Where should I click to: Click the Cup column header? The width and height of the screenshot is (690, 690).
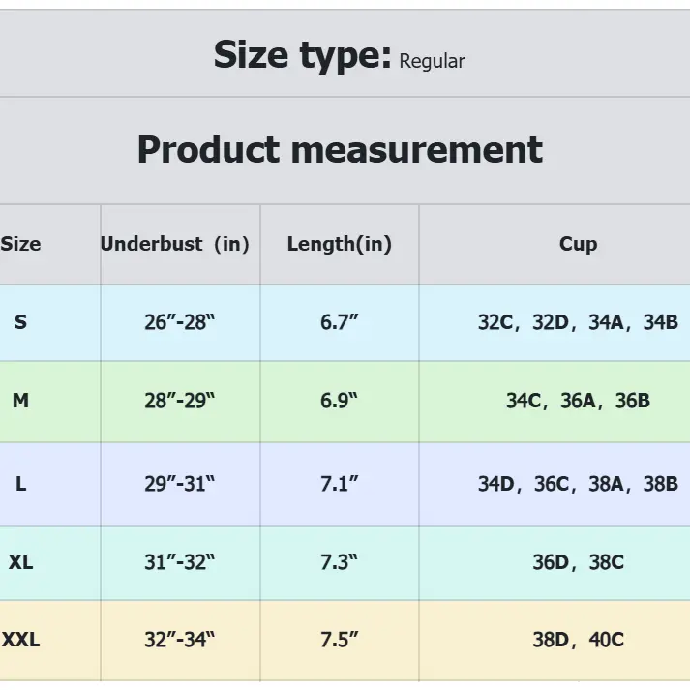click(578, 244)
